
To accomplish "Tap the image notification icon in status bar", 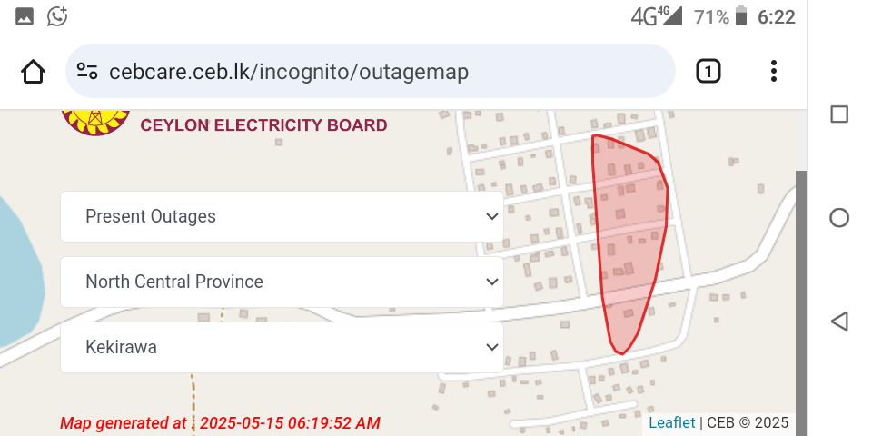I will (25, 16).
